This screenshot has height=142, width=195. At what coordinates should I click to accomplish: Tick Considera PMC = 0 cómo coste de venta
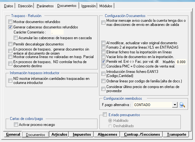click(103, 66)
